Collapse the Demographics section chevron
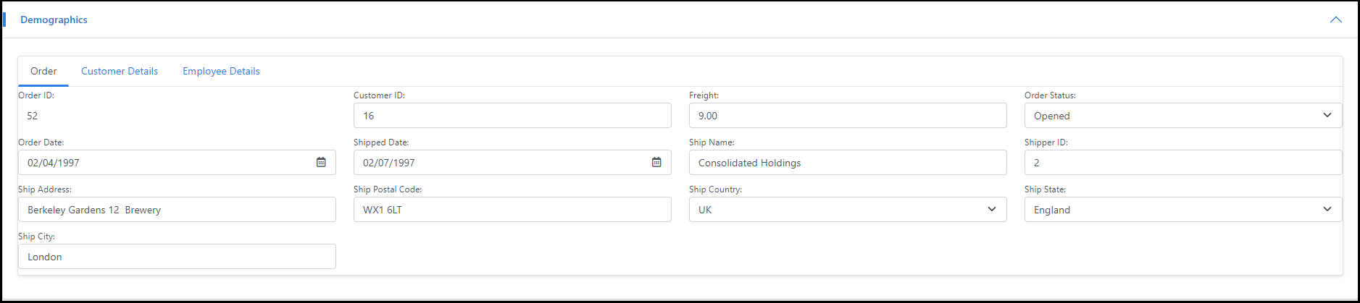Image resolution: width=1360 pixels, height=303 pixels. click(x=1335, y=20)
